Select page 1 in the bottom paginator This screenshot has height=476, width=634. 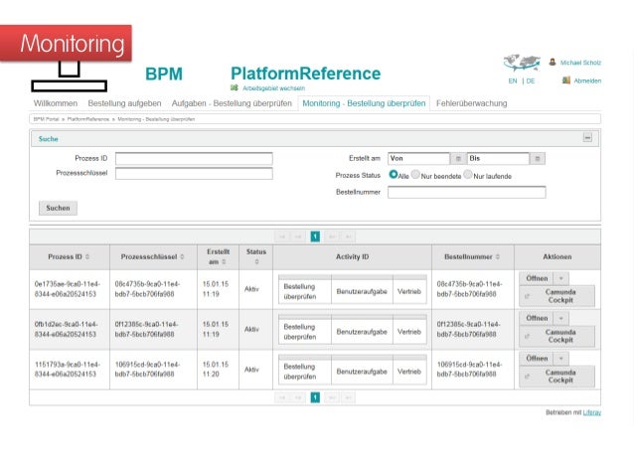(x=315, y=397)
